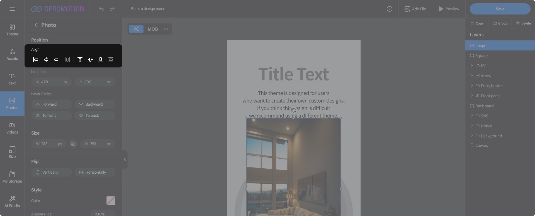535x216 pixels.
Task: Click the Appearance percentage field
Action: coord(103,214)
